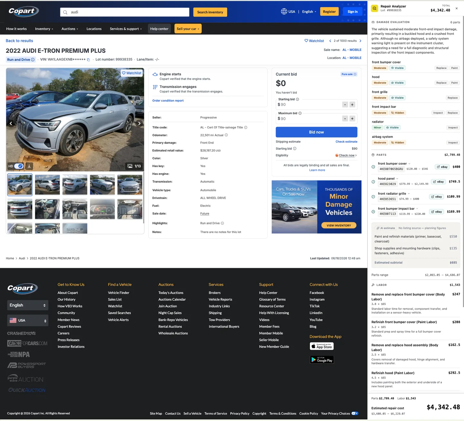
Task: Open Vehicle Finder footer link
Action: click(119, 293)
